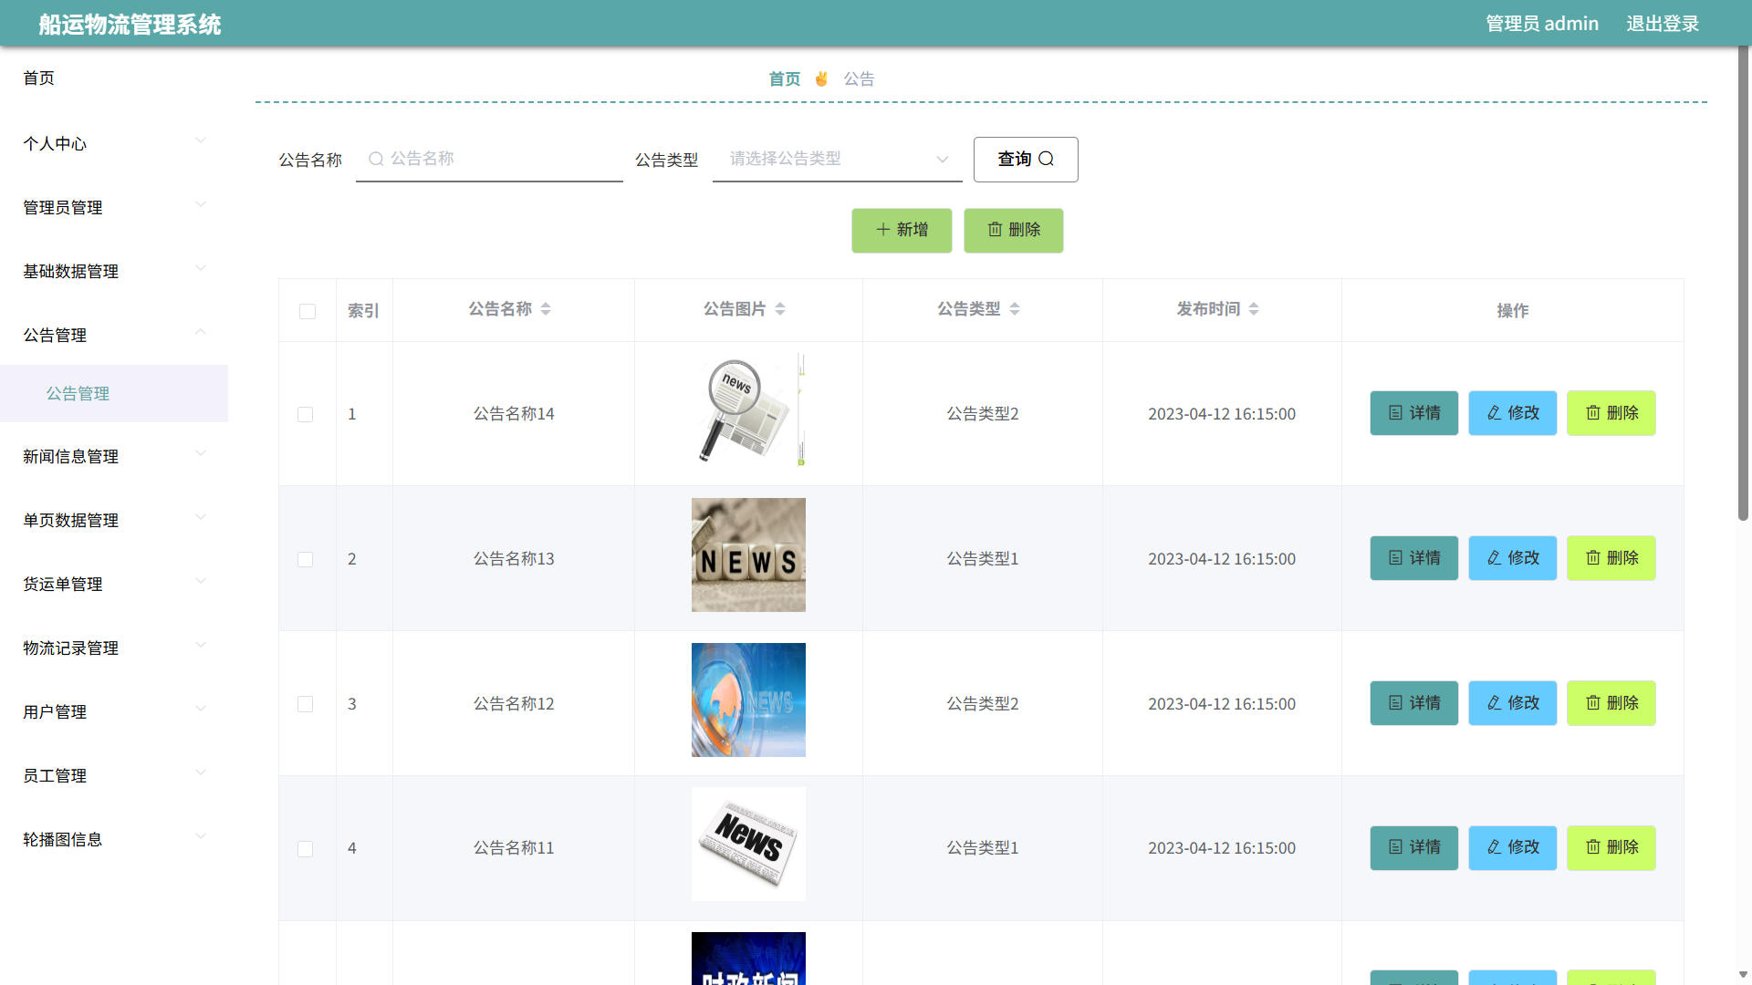Click 修改 for 公告名称13

point(1513,558)
